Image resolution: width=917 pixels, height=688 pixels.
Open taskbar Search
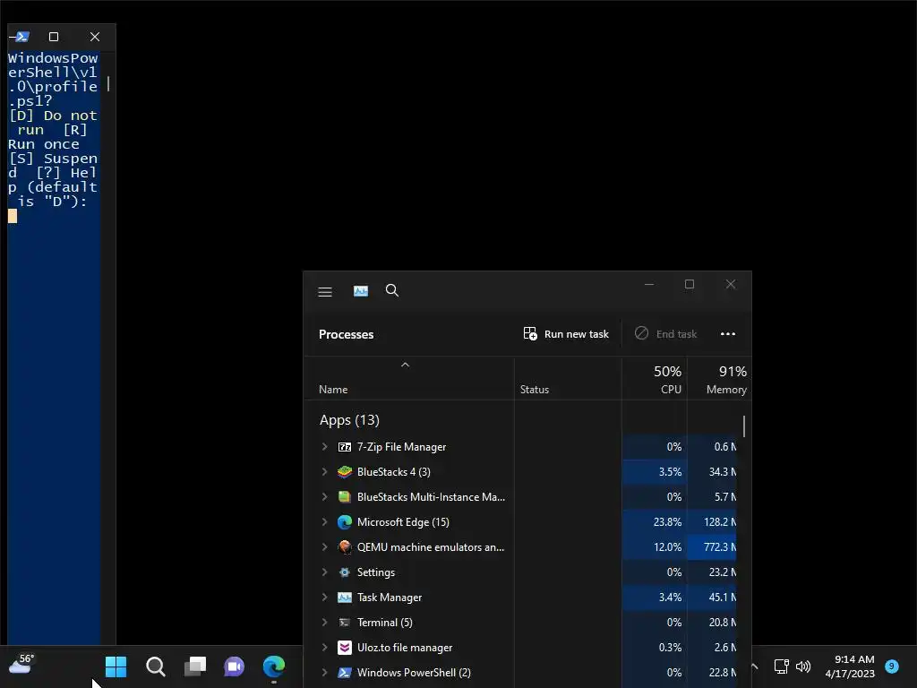coord(156,666)
